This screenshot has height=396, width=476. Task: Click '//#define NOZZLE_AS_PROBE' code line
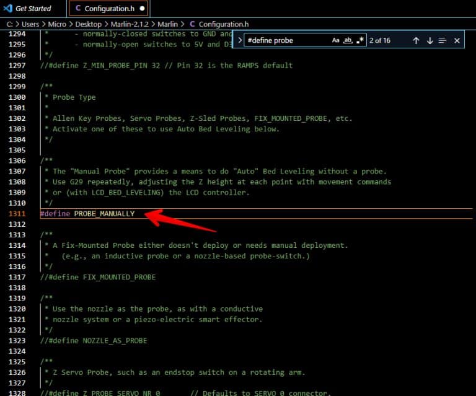pyautogui.click(x=94, y=340)
